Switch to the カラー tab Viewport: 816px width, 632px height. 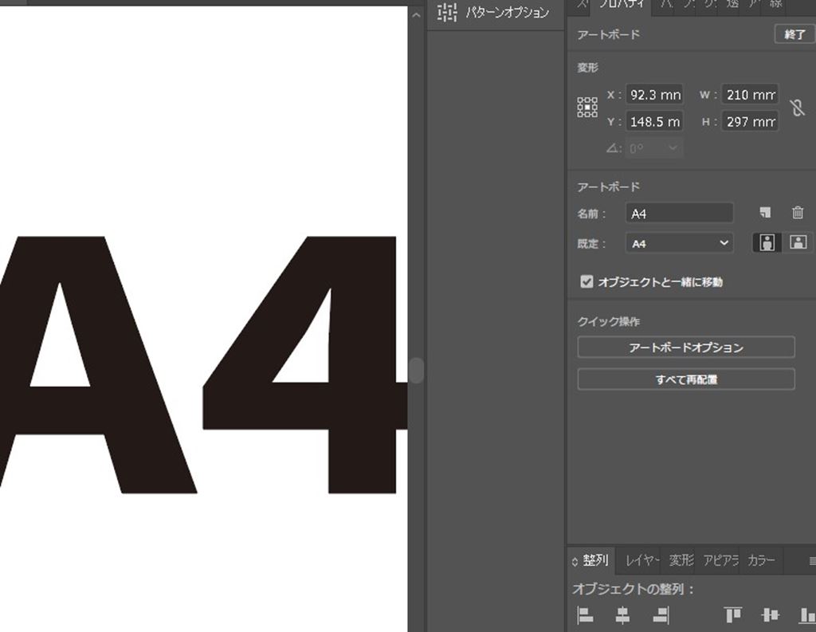click(761, 561)
